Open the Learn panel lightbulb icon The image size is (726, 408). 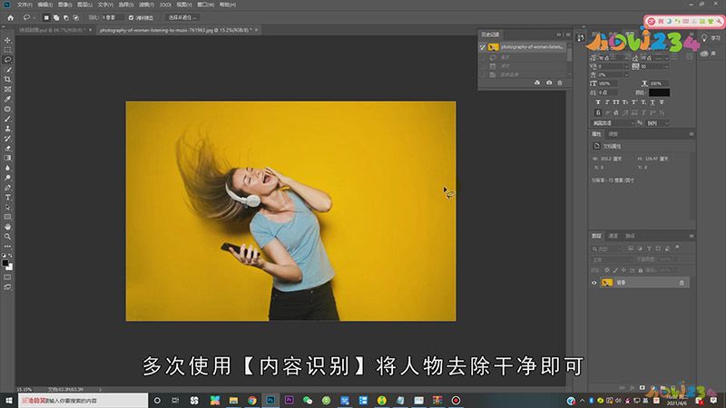click(x=704, y=38)
